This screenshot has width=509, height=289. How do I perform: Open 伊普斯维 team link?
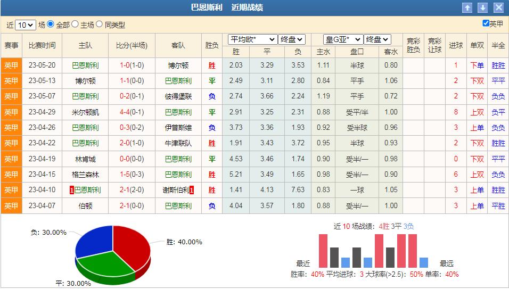coord(178,128)
